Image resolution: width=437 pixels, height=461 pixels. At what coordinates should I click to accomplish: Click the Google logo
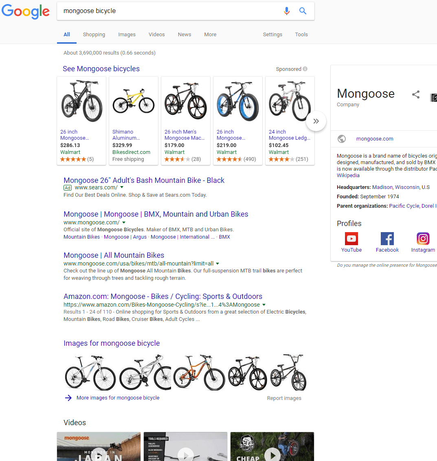tap(26, 12)
